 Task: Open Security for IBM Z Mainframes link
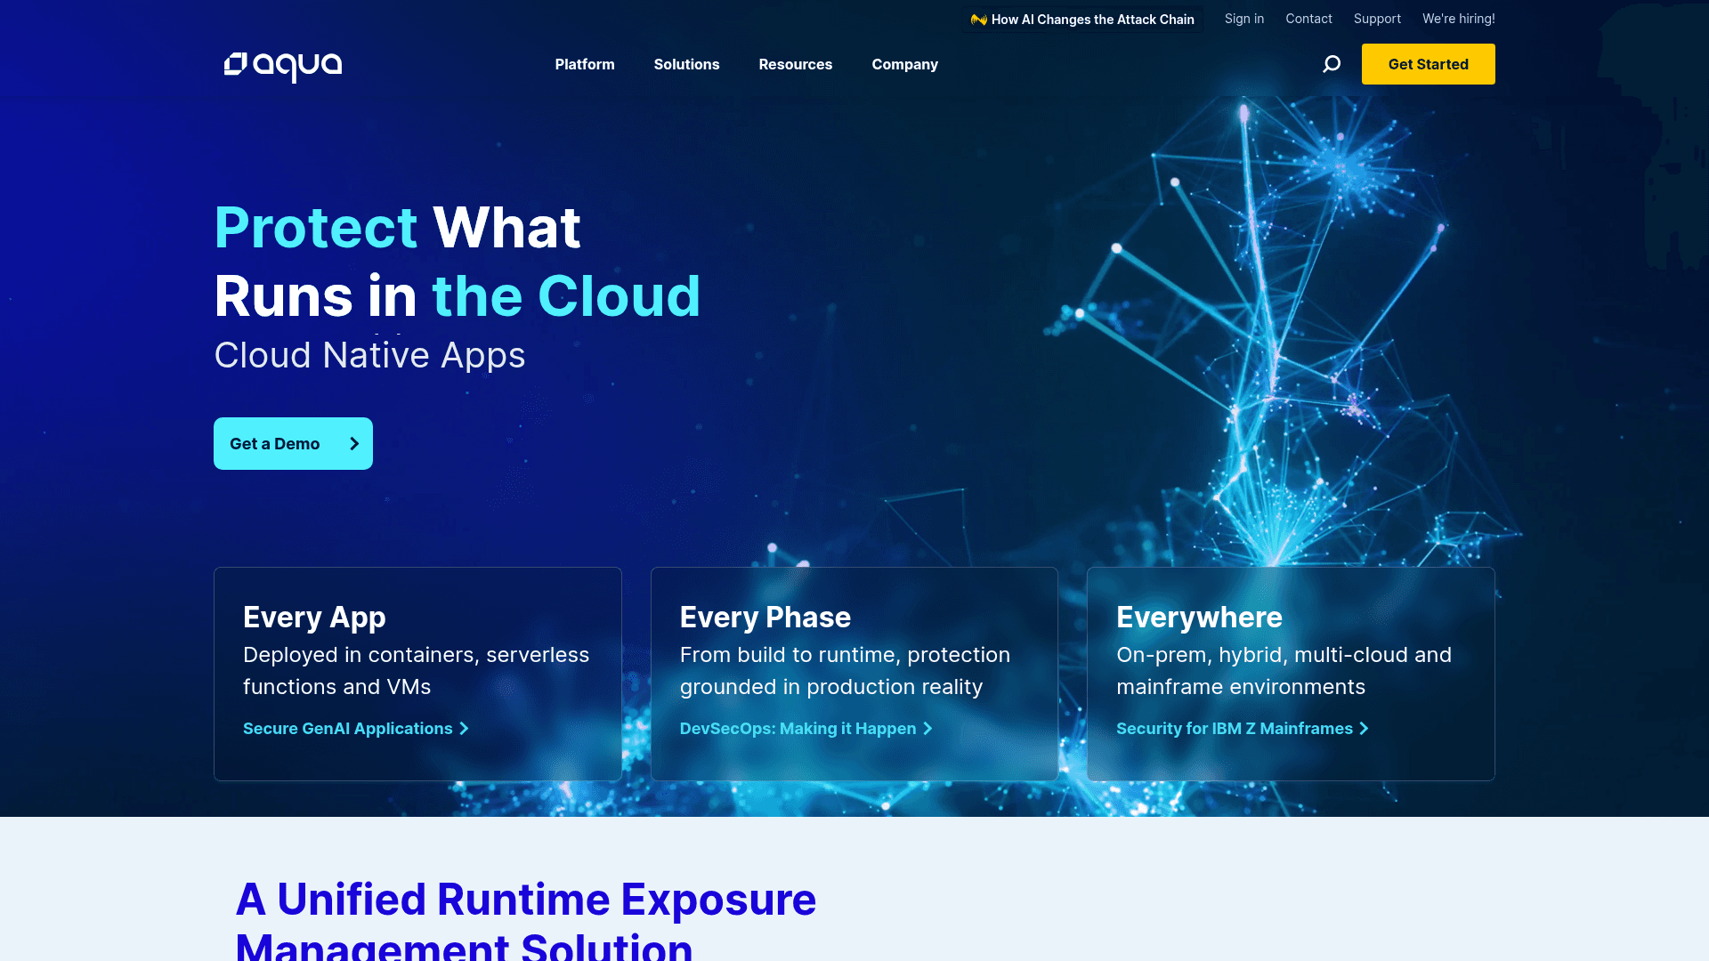pyautogui.click(x=1235, y=729)
